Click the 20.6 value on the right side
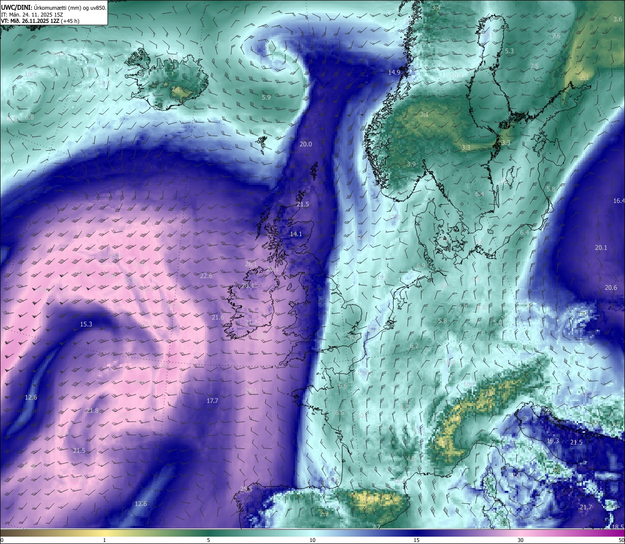Screen dimensions: 625x544 611,287
